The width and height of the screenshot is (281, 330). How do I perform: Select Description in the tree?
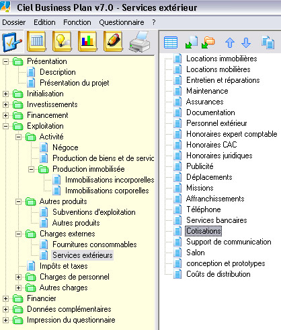[x=58, y=72]
